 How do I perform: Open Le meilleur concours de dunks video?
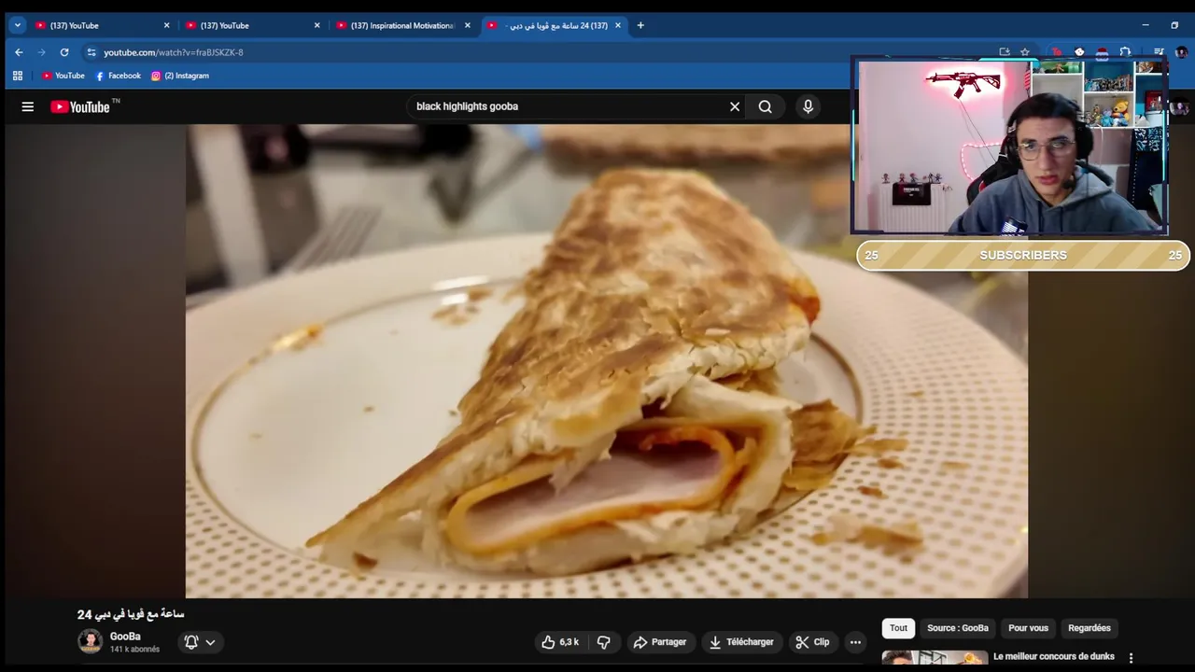(1054, 656)
